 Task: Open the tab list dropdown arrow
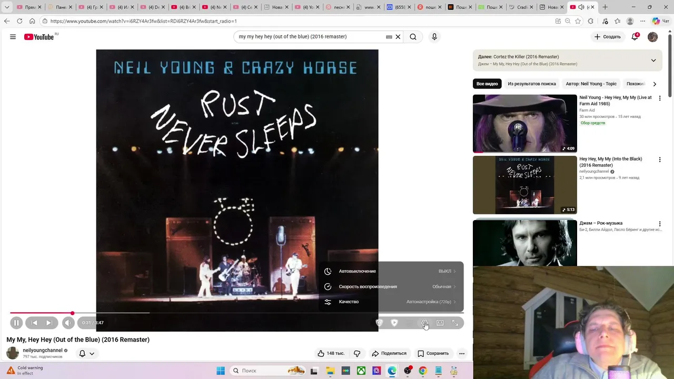(x=7, y=7)
